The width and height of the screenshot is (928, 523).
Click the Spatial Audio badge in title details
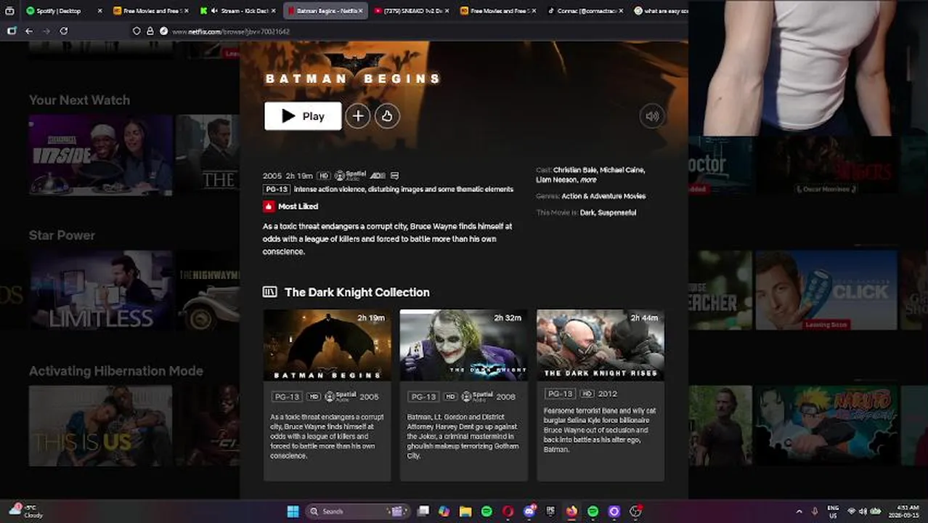350,175
